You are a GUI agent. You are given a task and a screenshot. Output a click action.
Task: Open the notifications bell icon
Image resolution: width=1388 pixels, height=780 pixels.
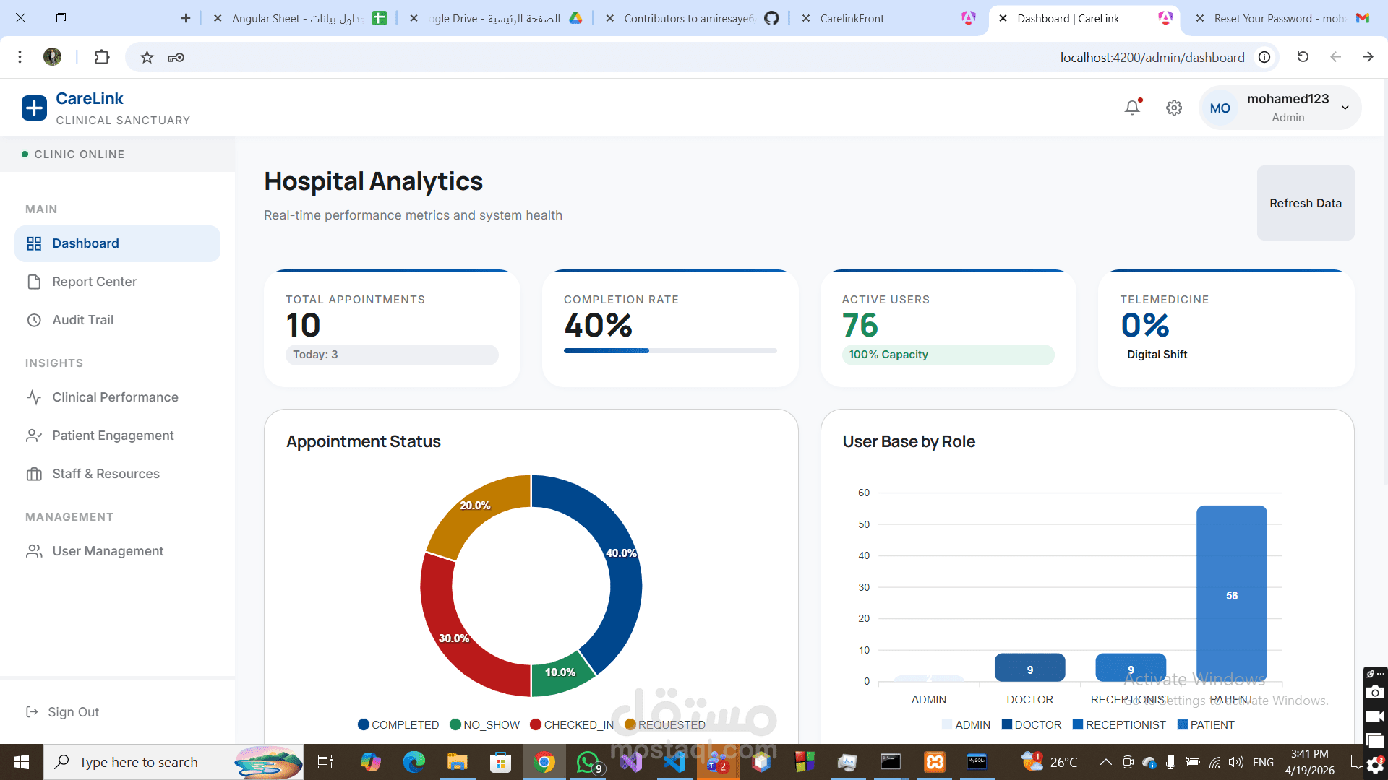(1132, 108)
